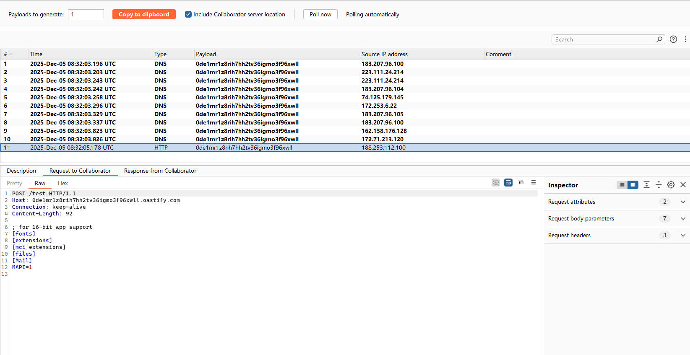This screenshot has width=690, height=355.
Task: Click the Request headers count badge 3
Action: pyautogui.click(x=664, y=235)
